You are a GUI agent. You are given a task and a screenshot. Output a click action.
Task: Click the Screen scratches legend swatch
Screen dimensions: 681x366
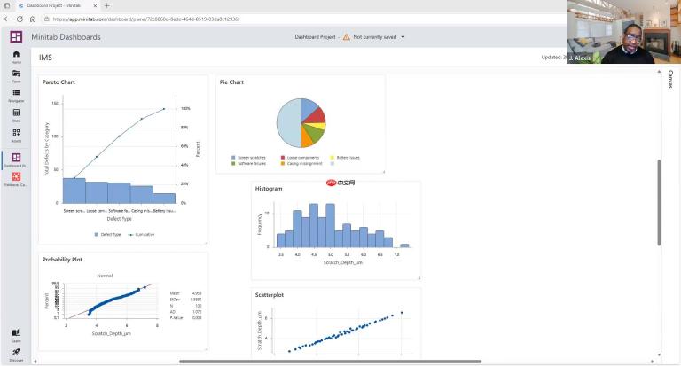click(x=234, y=158)
